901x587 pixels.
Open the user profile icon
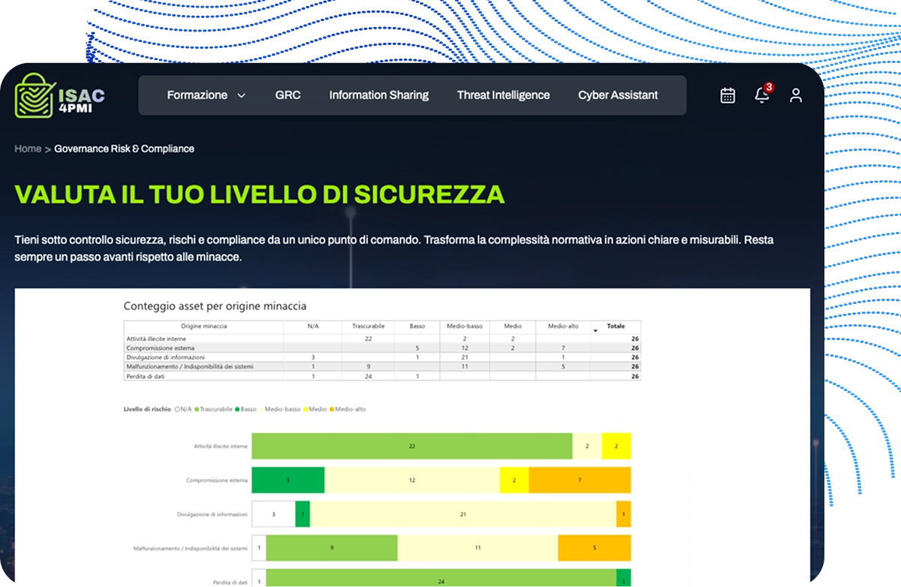pos(796,95)
